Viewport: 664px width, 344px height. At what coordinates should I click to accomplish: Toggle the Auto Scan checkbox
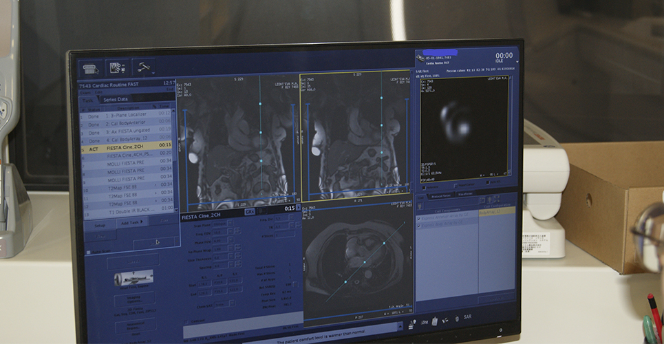[89, 252]
